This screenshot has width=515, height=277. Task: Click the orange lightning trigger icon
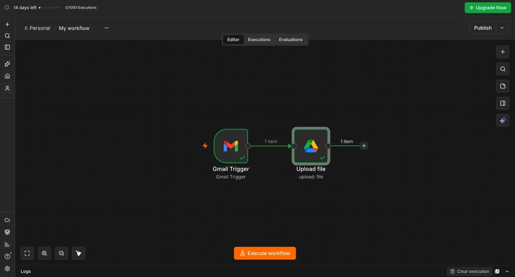tap(205, 146)
